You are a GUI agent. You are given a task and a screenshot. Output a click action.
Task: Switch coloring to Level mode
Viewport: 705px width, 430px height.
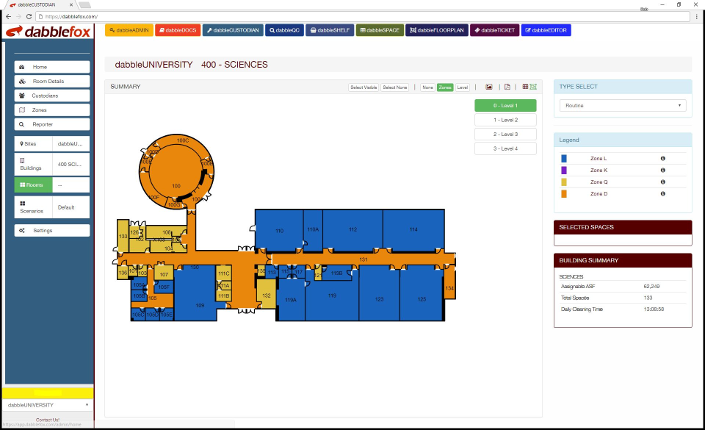point(462,87)
